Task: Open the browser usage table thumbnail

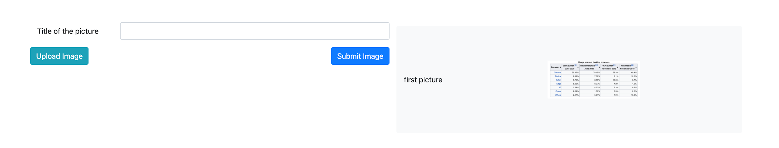Action: tap(594, 79)
